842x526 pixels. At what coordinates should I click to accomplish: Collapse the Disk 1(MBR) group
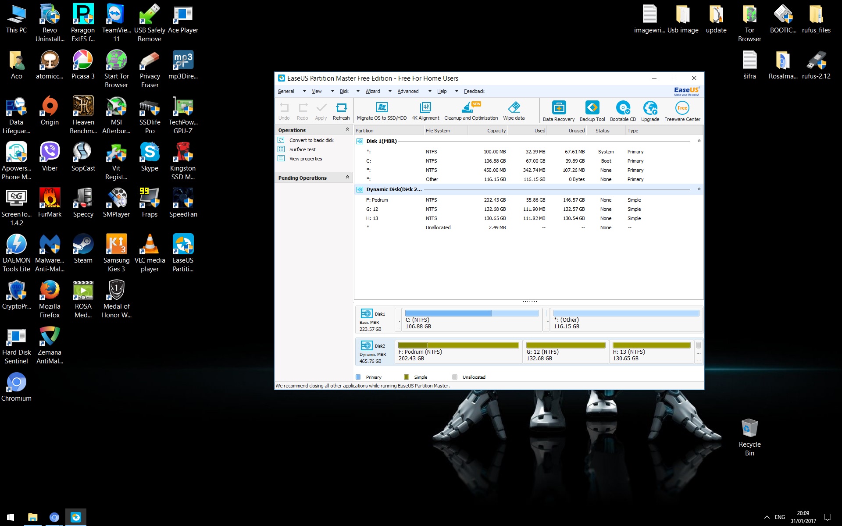(699, 141)
